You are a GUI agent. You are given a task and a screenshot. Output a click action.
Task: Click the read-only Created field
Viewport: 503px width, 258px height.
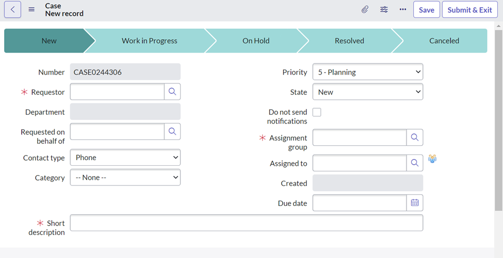(368, 183)
